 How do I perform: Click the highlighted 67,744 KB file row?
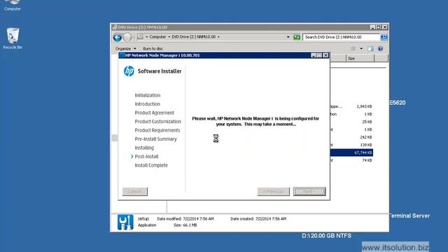(351, 153)
